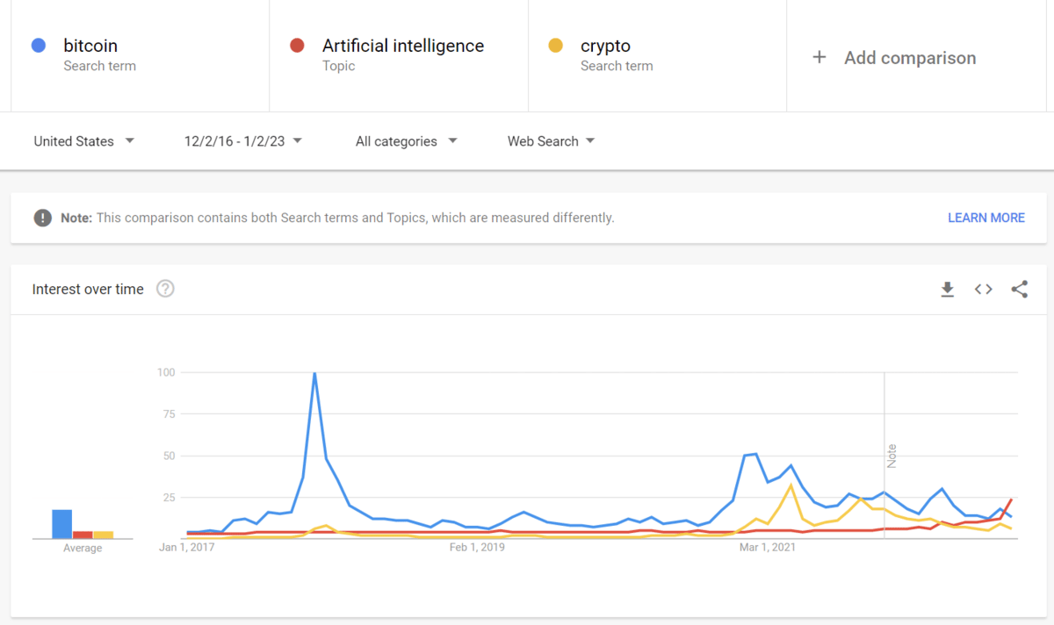The image size is (1054, 625).
Task: Click the blue bitcoin color dot
Action: click(x=38, y=46)
